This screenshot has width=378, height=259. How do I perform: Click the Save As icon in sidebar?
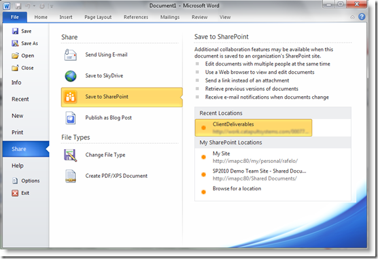pos(15,43)
